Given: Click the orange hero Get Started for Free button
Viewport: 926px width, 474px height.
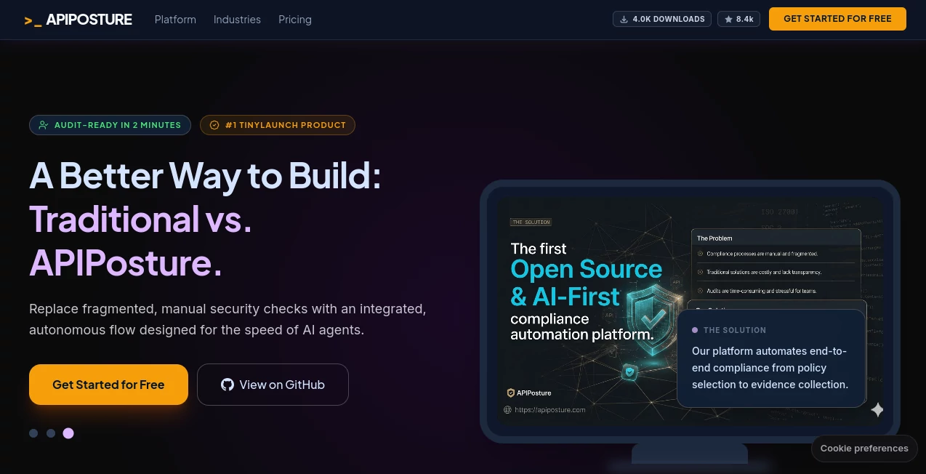Looking at the screenshot, I should coord(108,385).
